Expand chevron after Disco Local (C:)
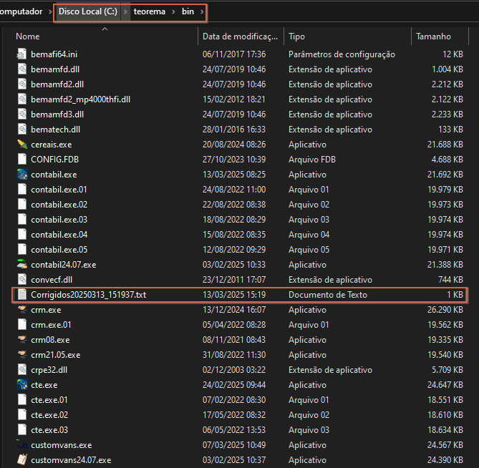This screenshot has height=468, width=479. pos(125,12)
